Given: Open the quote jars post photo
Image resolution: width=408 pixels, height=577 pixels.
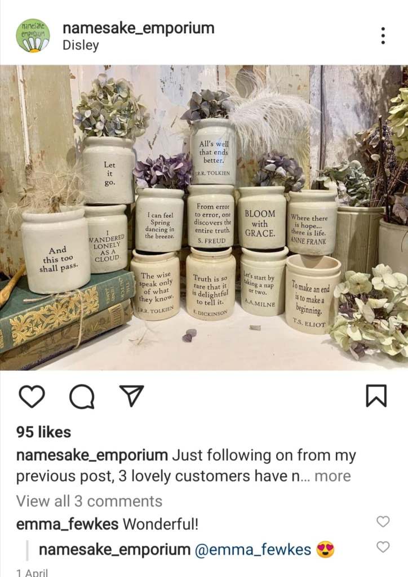Looking at the screenshot, I should tap(204, 218).
